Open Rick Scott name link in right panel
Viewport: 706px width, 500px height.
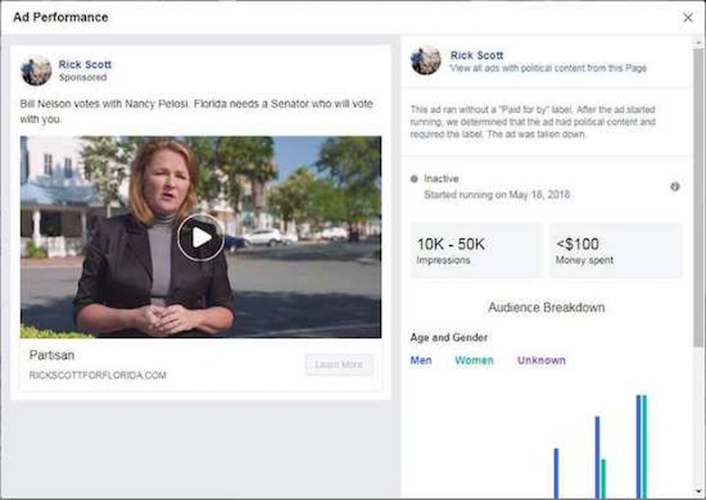(x=477, y=55)
